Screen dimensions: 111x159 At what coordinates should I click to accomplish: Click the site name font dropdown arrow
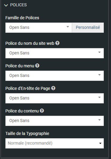pos(99,52)
